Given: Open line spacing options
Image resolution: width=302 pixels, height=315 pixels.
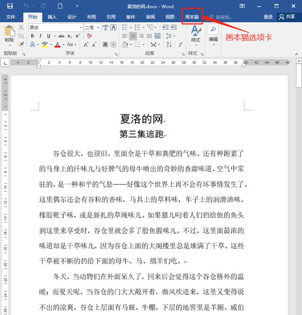Looking at the screenshot, I should point(170,36).
